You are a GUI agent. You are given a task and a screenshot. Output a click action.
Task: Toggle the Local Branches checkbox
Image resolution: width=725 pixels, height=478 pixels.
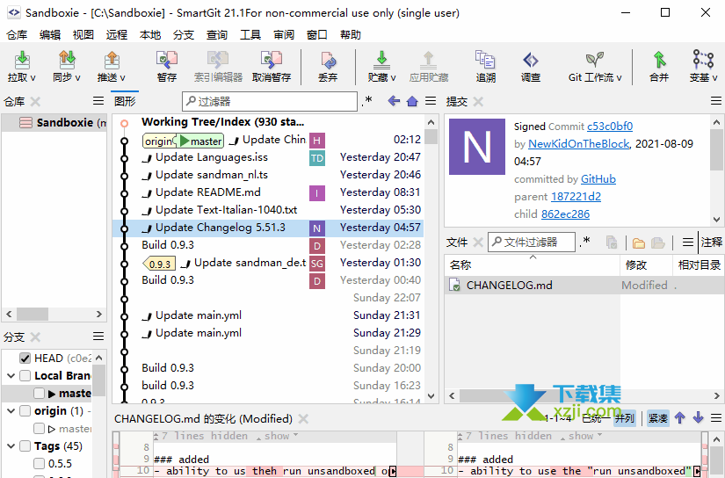tap(25, 376)
